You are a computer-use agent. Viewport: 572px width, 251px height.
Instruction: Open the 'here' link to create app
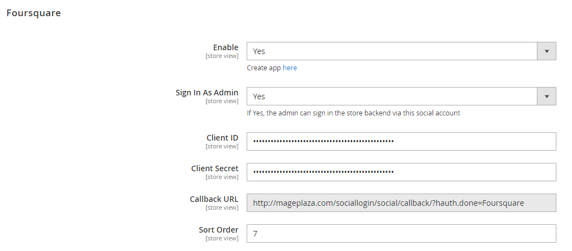click(290, 68)
